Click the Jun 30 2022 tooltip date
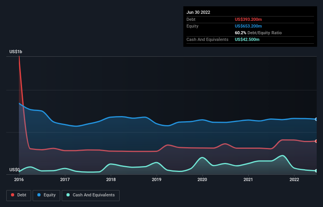Image resolution: width=323 pixels, height=207 pixels. pyautogui.click(x=198, y=12)
